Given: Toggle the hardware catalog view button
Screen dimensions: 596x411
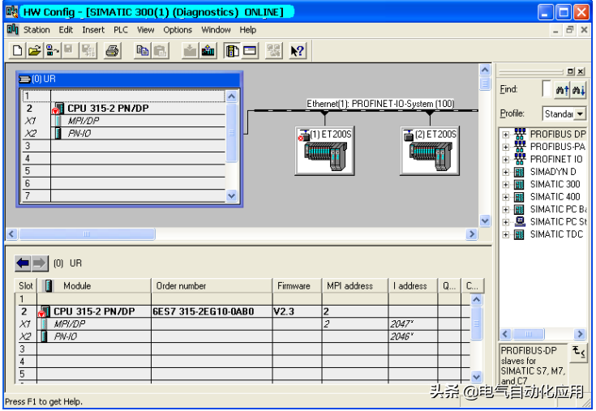Looking at the screenshot, I should pyautogui.click(x=233, y=51).
